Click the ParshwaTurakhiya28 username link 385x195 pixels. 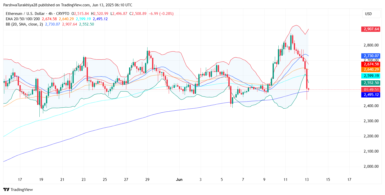coord(20,5)
